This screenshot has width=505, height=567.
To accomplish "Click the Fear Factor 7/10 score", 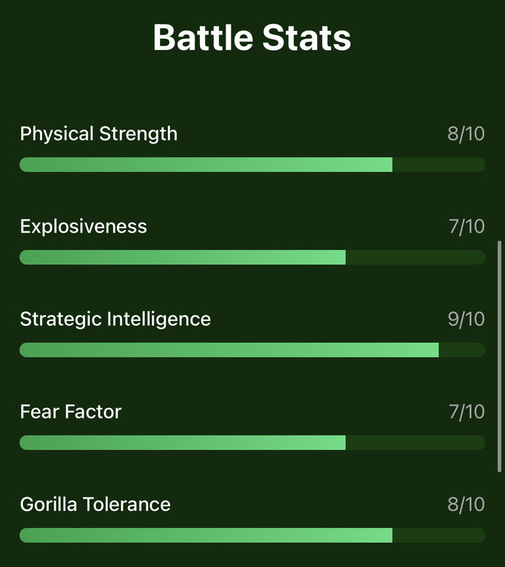I will pyautogui.click(x=467, y=411).
